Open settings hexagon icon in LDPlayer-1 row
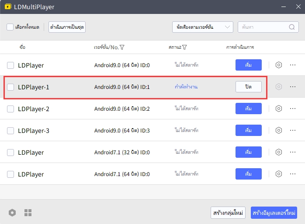This screenshot has height=224, width=305. click(278, 86)
